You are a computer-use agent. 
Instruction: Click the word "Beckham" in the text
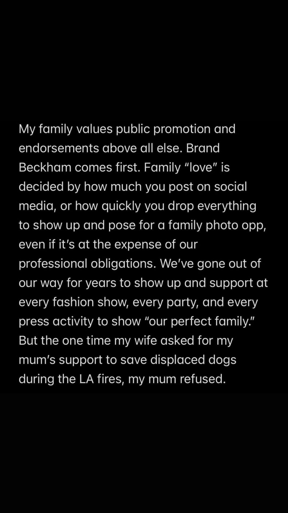45,168
